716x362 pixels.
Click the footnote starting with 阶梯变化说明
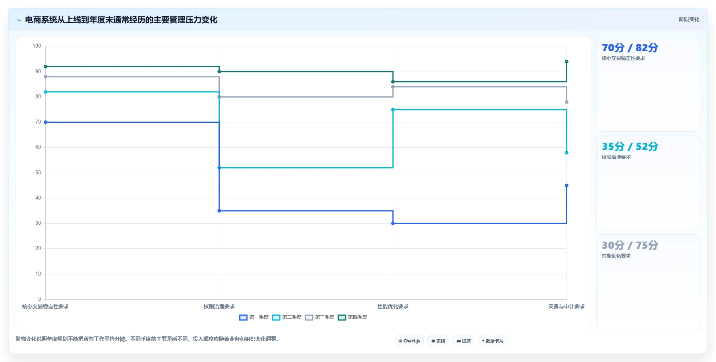(148, 339)
